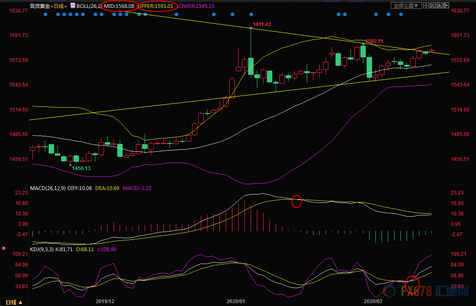The width and height of the screenshot is (476, 306).
Task: Click the 1611.42 high price label
Action: click(262, 25)
